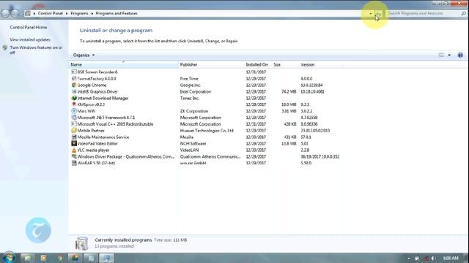
Task: Open the Control Panel Home link
Action: pyautogui.click(x=29, y=27)
